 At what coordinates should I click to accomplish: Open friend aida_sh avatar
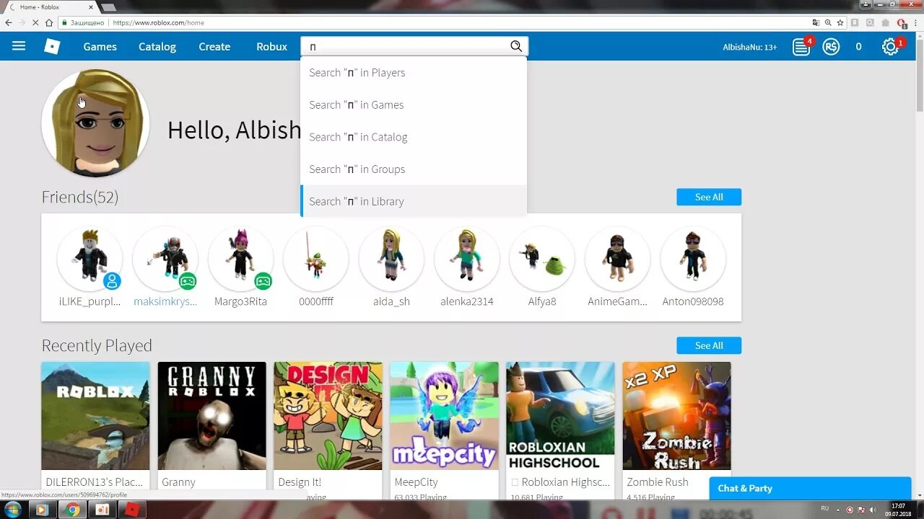391,259
